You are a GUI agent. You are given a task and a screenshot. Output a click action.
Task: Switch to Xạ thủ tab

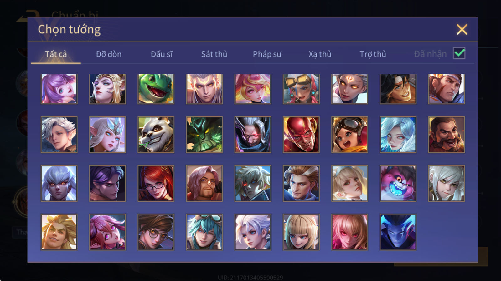click(320, 54)
